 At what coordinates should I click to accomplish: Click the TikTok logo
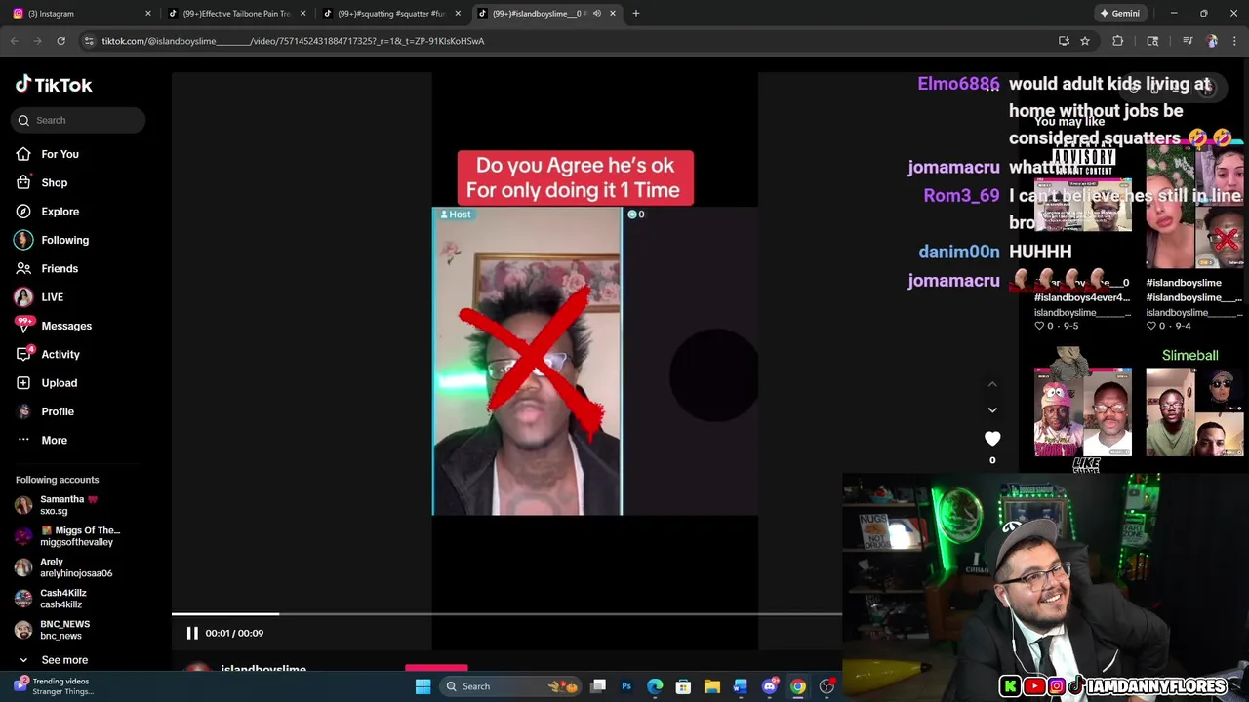click(54, 85)
